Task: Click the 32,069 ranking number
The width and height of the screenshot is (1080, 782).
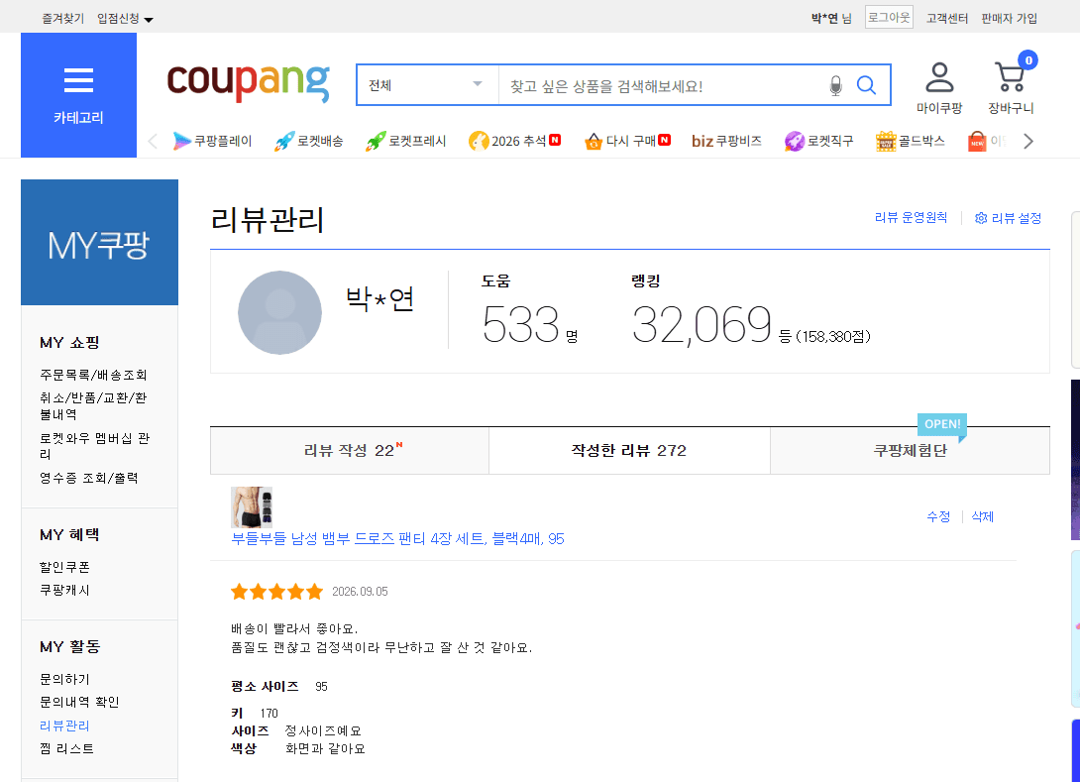Action: (x=702, y=325)
